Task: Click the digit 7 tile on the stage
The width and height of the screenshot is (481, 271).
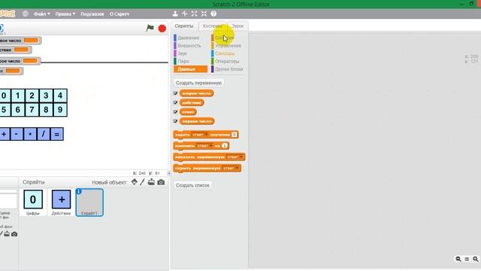Action: 32,110
